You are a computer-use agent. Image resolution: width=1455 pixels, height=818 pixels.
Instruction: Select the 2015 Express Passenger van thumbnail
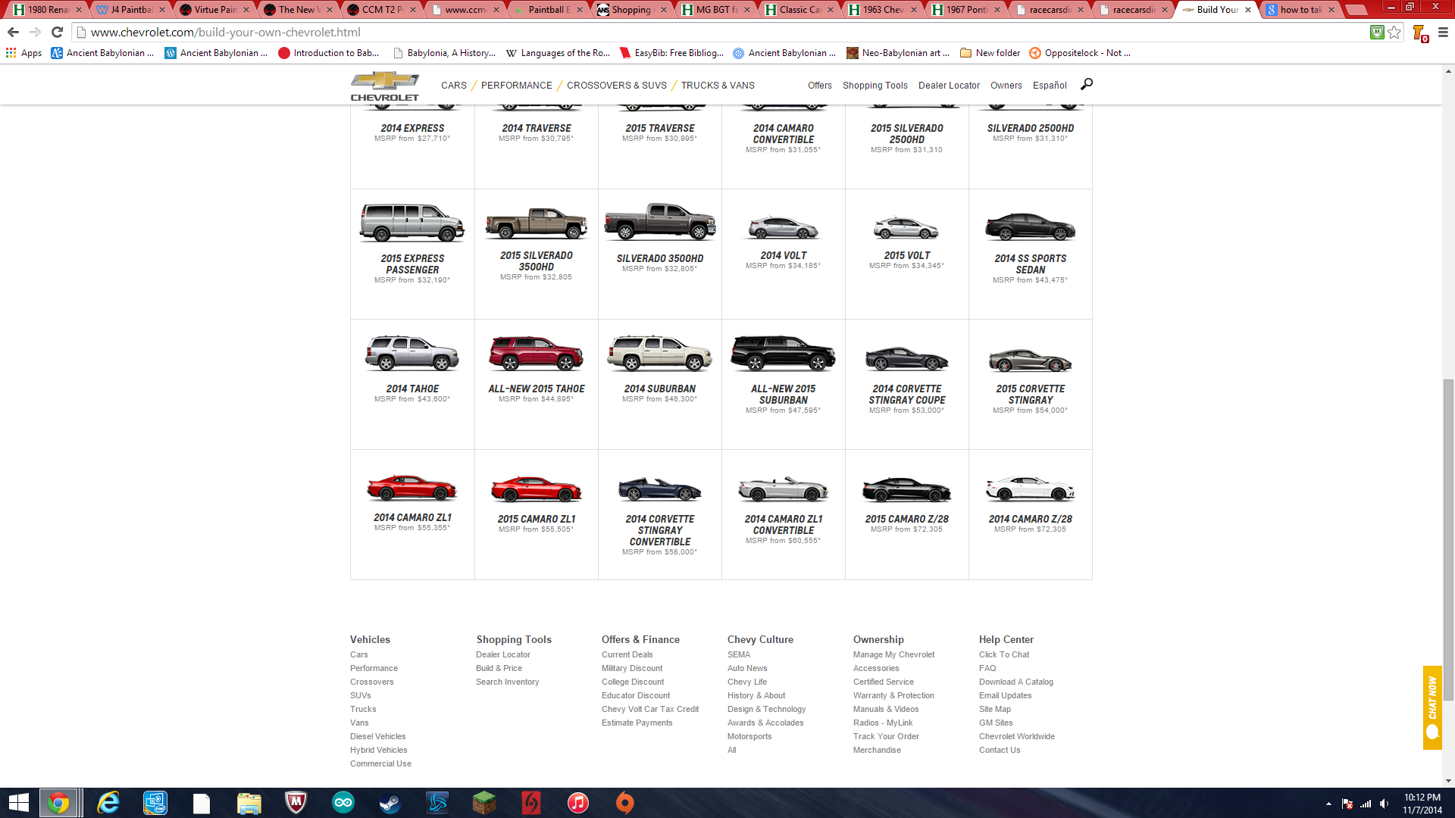click(x=412, y=223)
